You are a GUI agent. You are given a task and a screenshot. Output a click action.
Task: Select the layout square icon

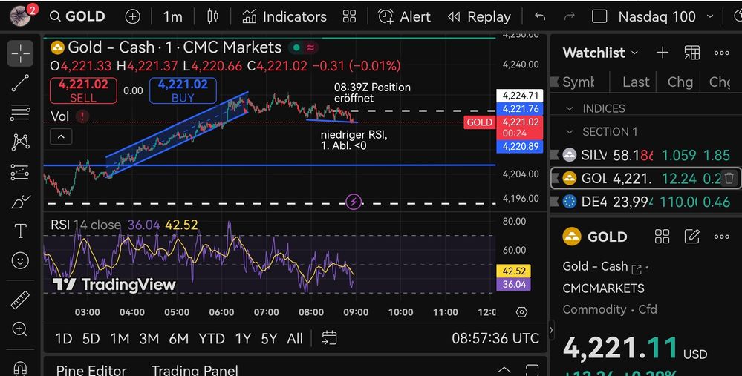599,16
